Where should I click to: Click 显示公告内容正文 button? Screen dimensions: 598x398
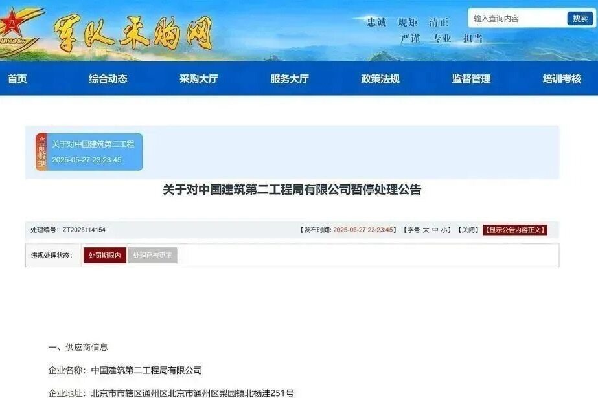[x=515, y=230]
